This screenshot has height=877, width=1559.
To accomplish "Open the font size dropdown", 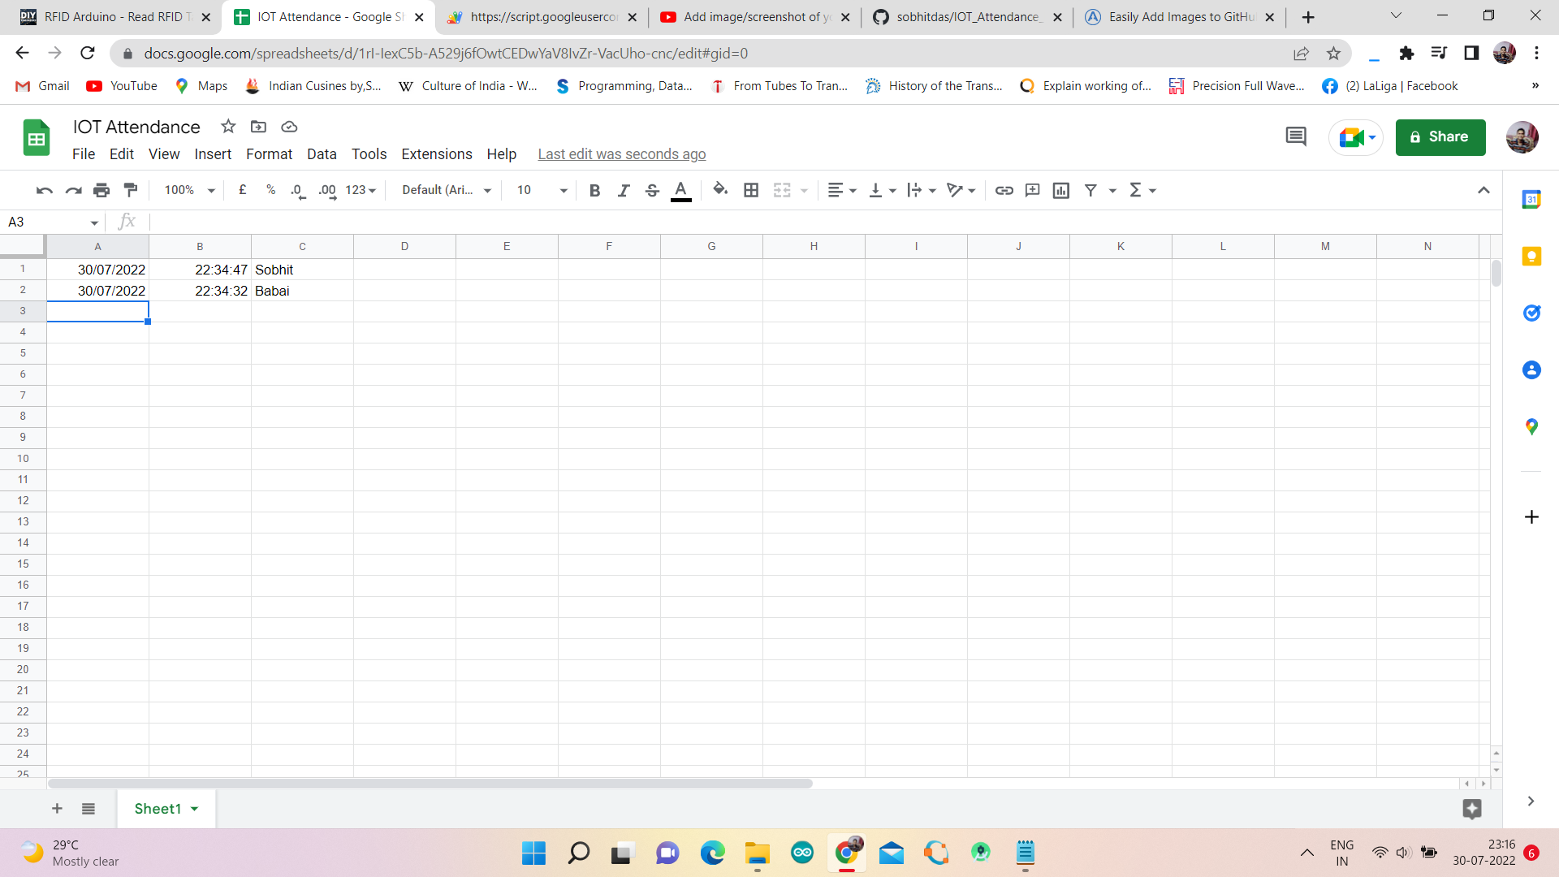I will [x=542, y=190].
